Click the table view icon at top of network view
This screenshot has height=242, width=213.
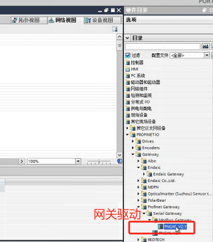[x=114, y=29]
